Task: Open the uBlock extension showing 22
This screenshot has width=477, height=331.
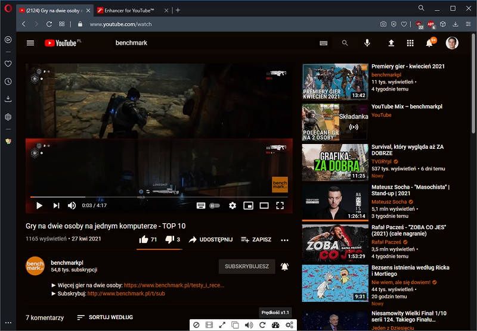Action: tap(419, 24)
